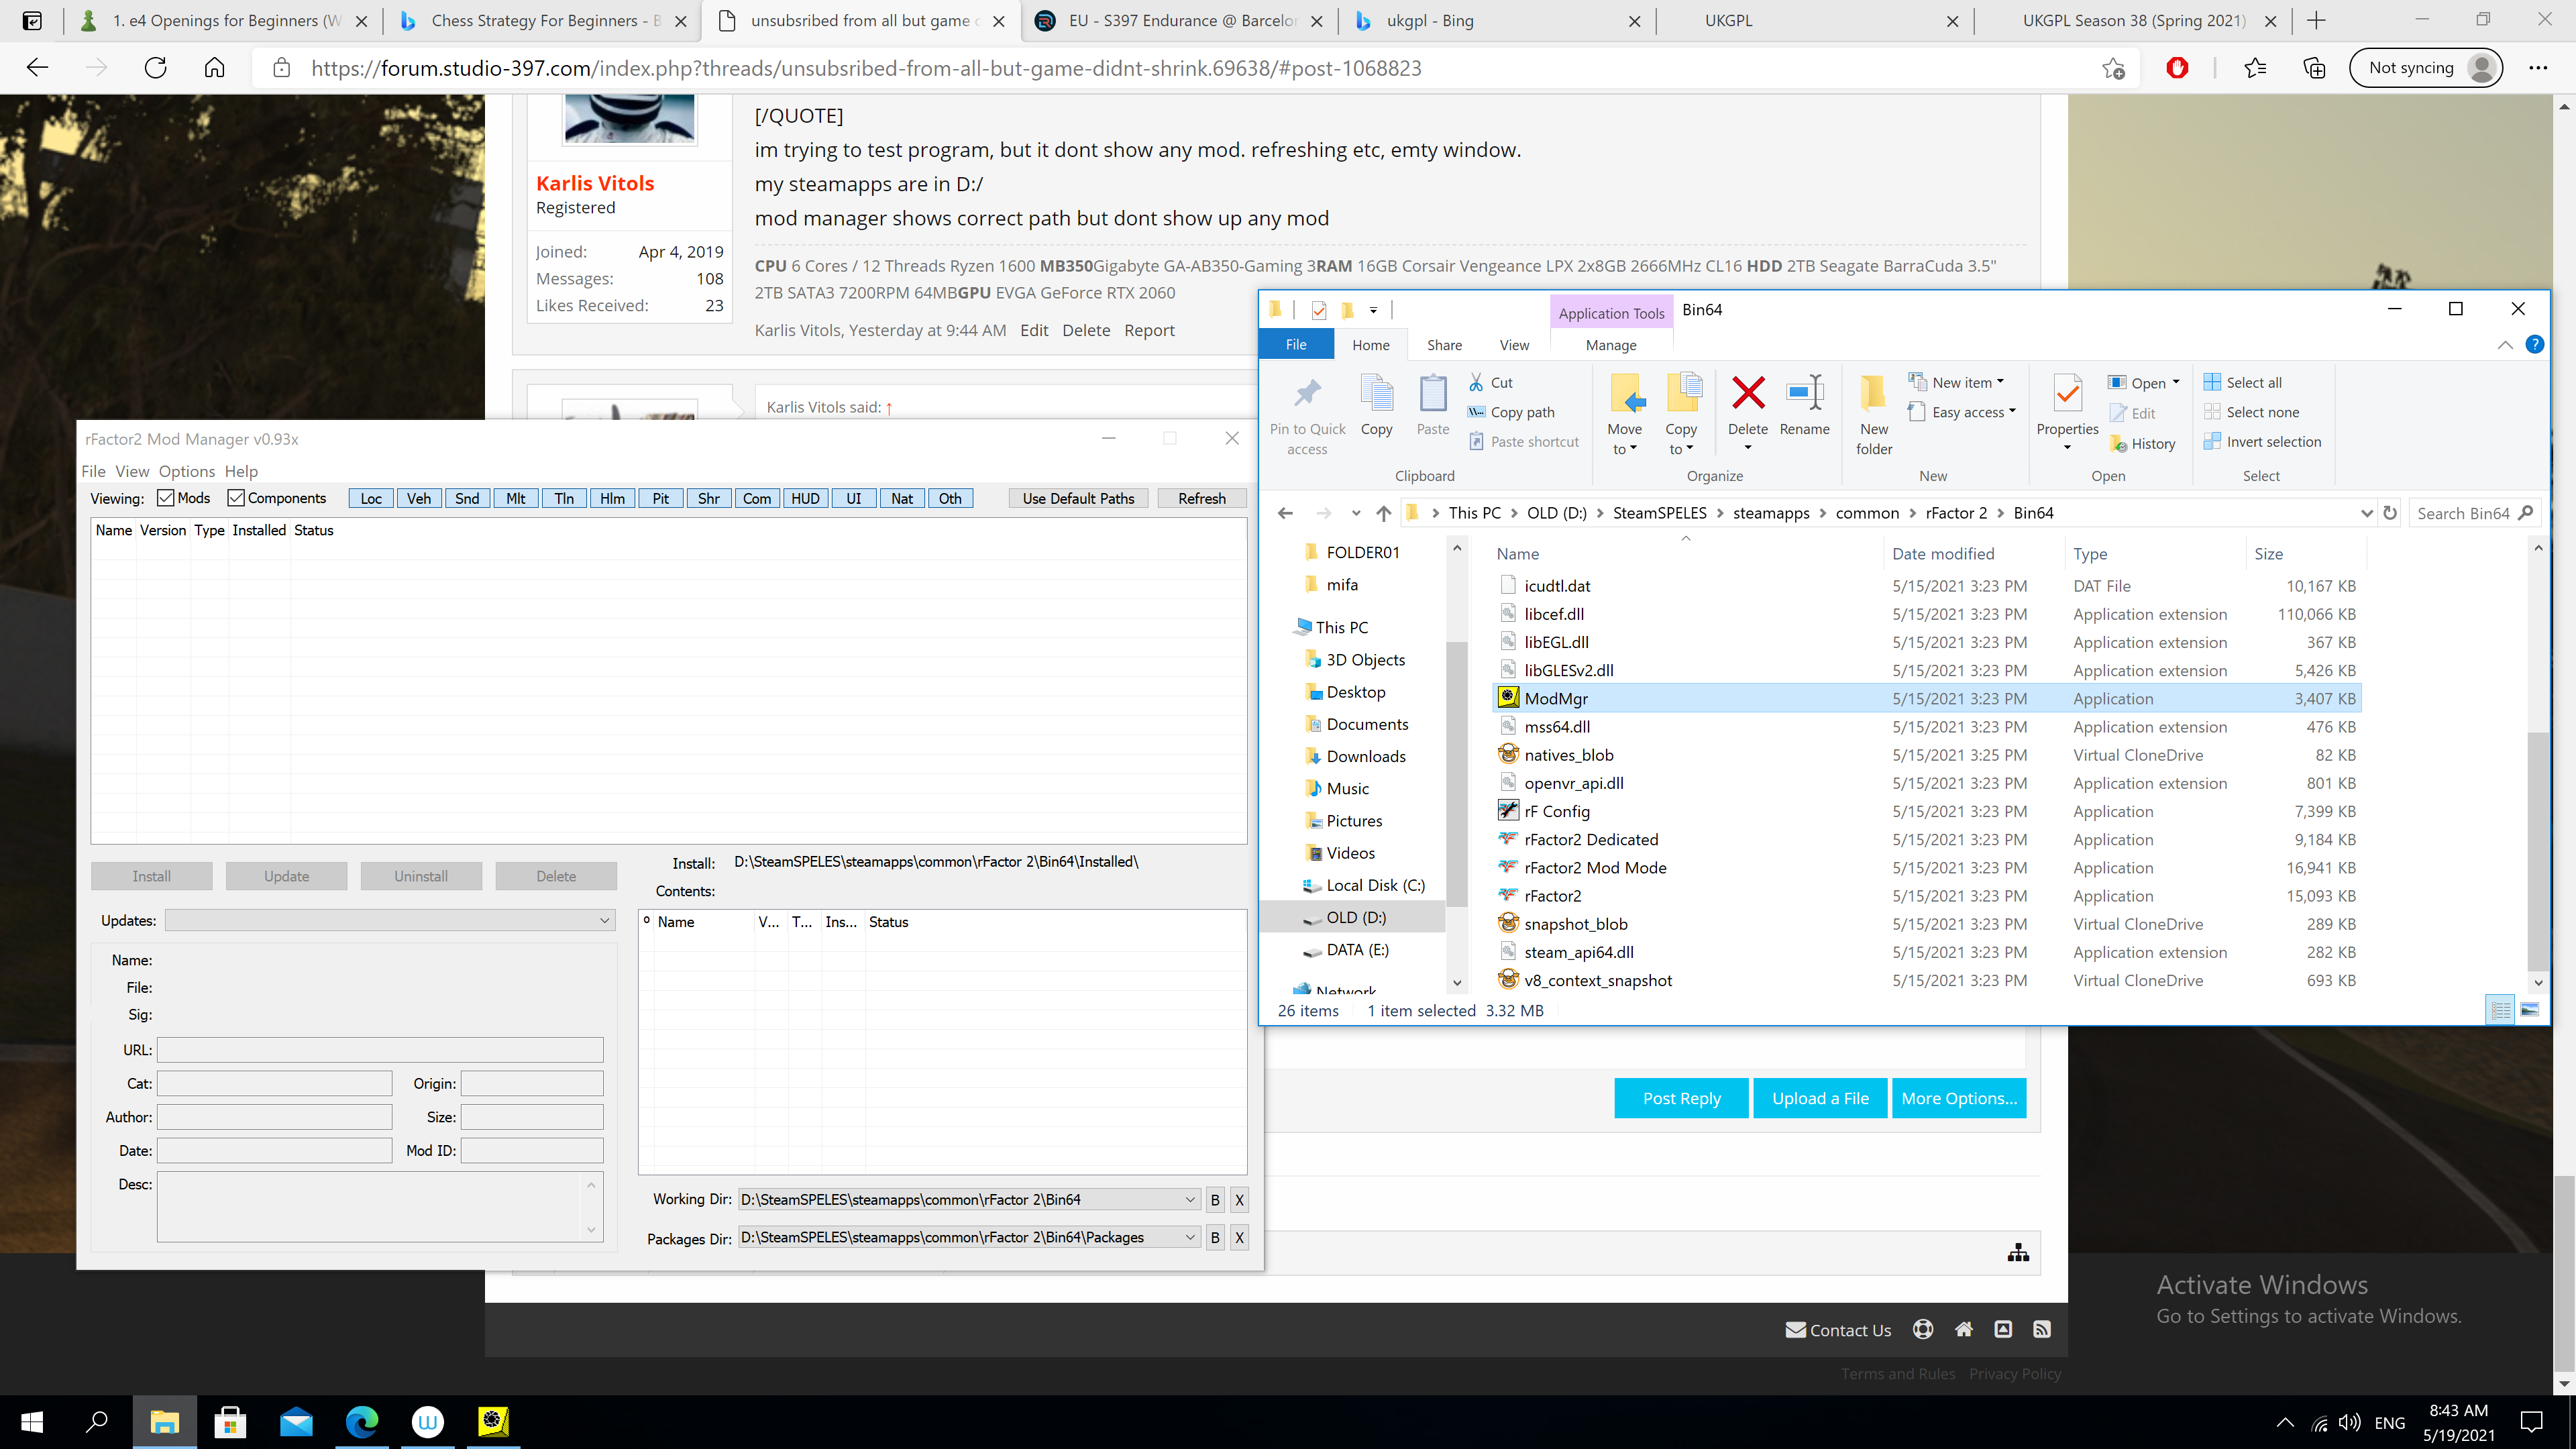
Task: Open taskbar search magnifier
Action: pyautogui.click(x=97, y=1421)
